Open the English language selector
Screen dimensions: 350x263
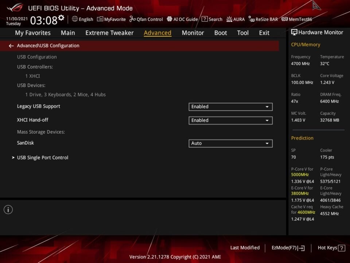[x=82, y=19]
